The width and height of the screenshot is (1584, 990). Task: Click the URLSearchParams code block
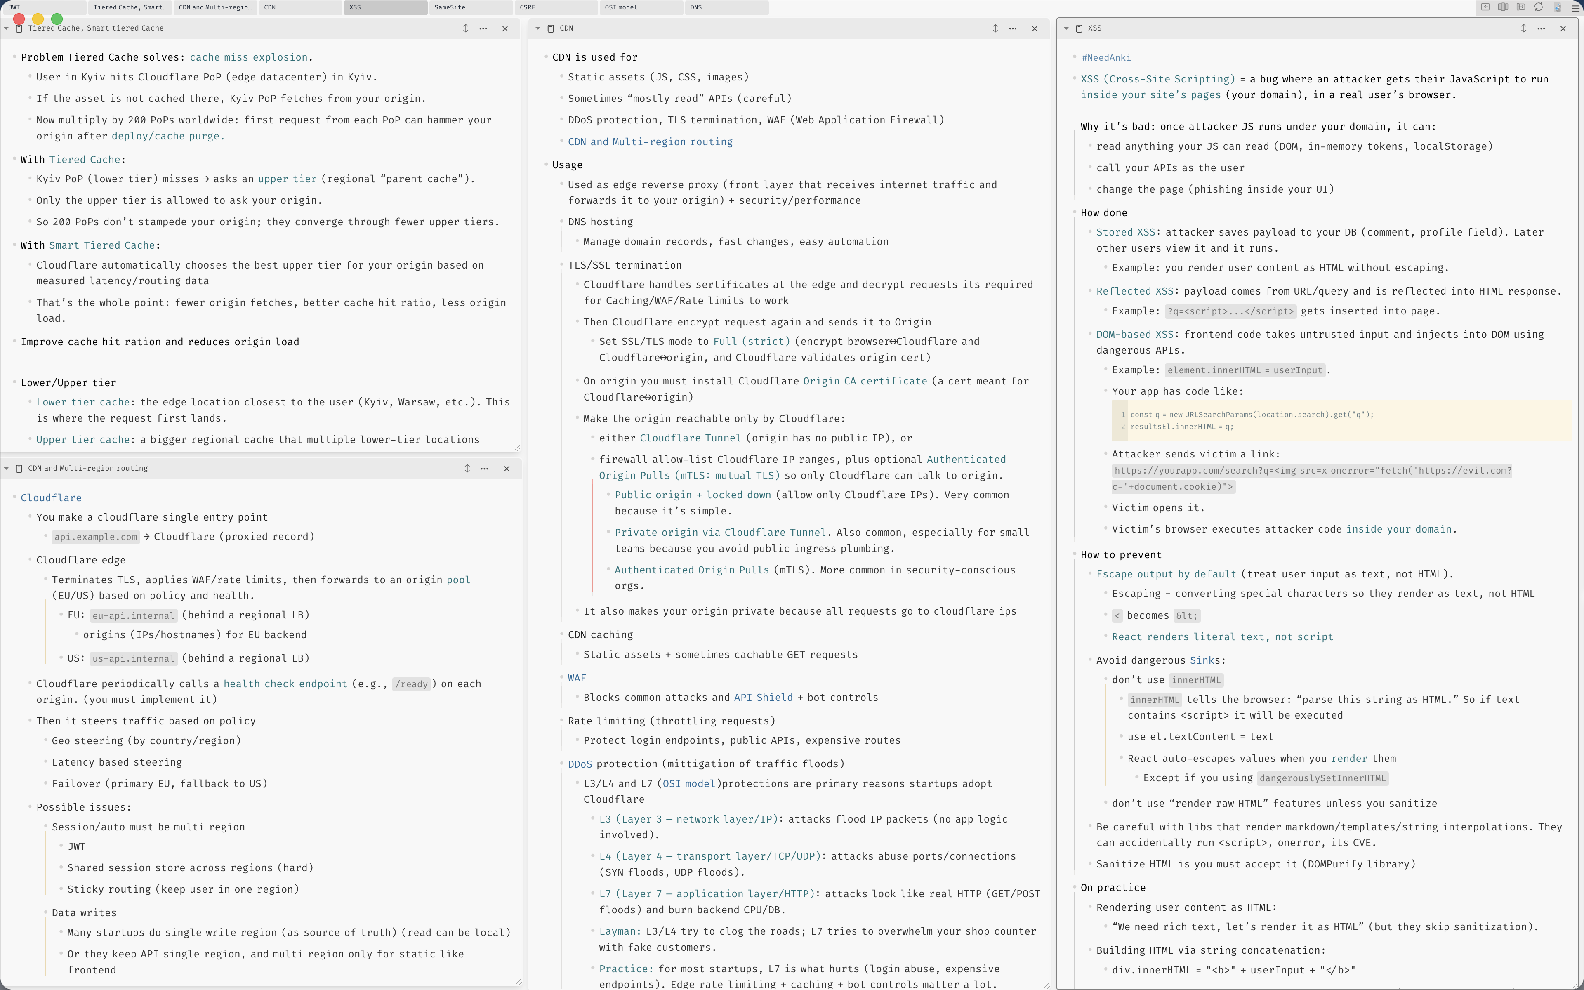[x=1341, y=420]
